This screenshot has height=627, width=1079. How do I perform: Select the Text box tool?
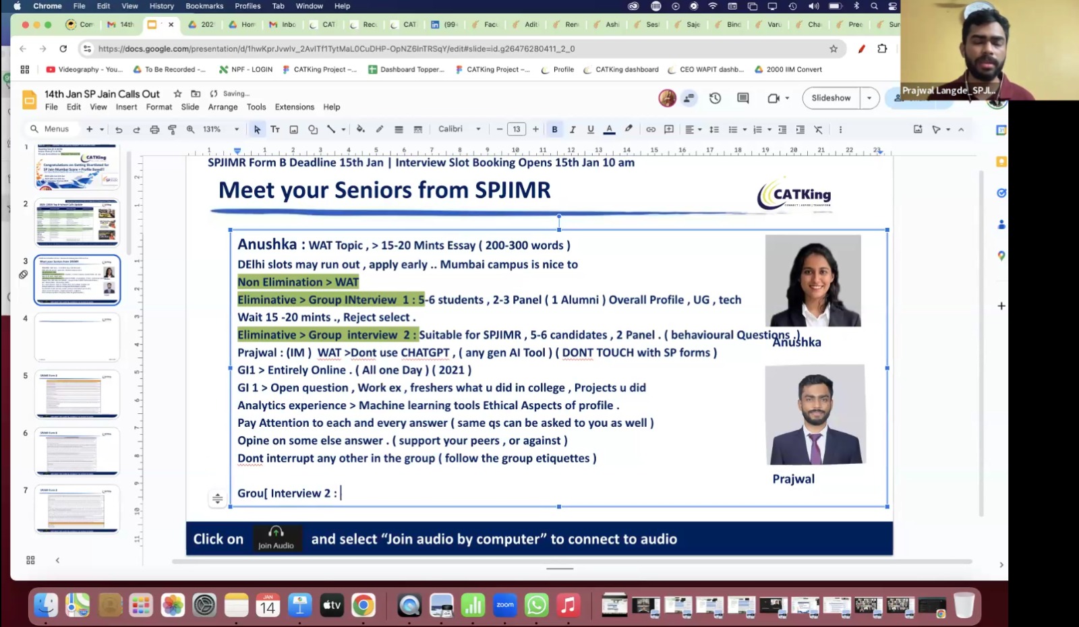(x=275, y=129)
